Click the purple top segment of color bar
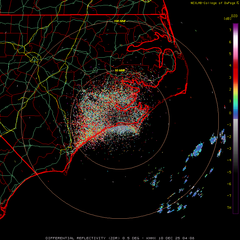The width and height of the screenshot is (240, 240). [x=235, y=26]
